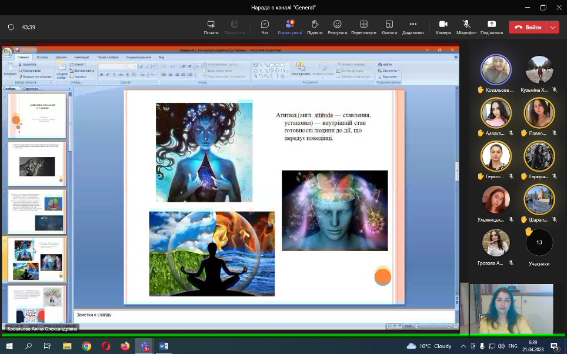Viewport: 567px width, 354px height.
Task: Raise hand with Підняти icon
Action: click(x=315, y=27)
